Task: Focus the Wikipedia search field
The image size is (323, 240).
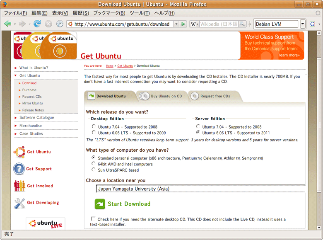Action: [219, 24]
